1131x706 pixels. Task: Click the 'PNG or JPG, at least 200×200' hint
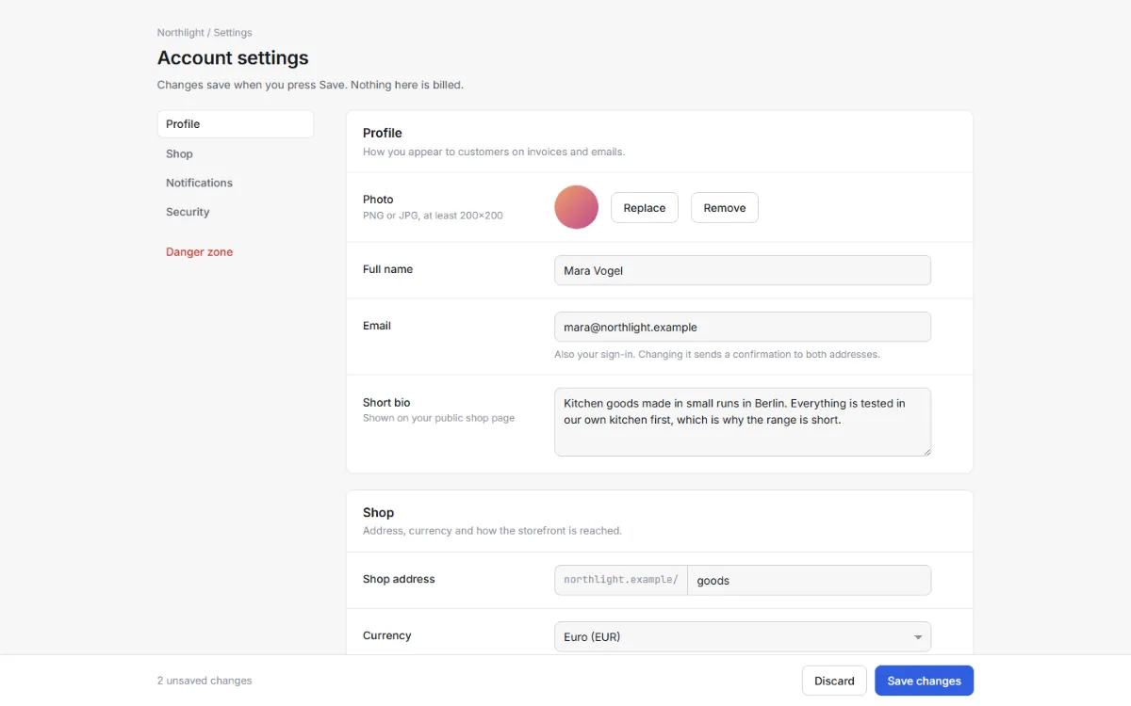pyautogui.click(x=433, y=216)
